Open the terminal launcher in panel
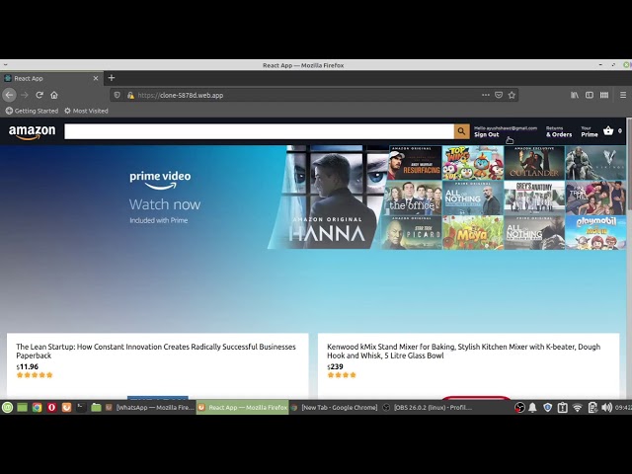Screen dimensions: 632x474 point(81,408)
